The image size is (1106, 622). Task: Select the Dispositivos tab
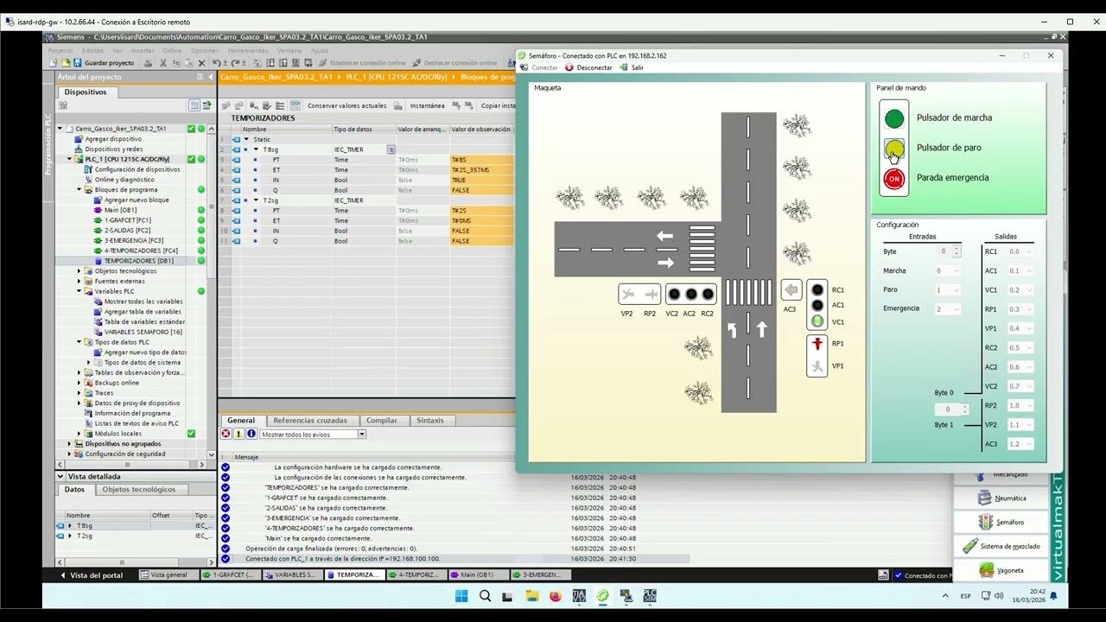[x=85, y=92]
